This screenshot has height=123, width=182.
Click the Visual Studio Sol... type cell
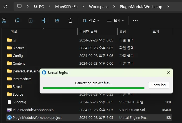[x=133, y=110]
